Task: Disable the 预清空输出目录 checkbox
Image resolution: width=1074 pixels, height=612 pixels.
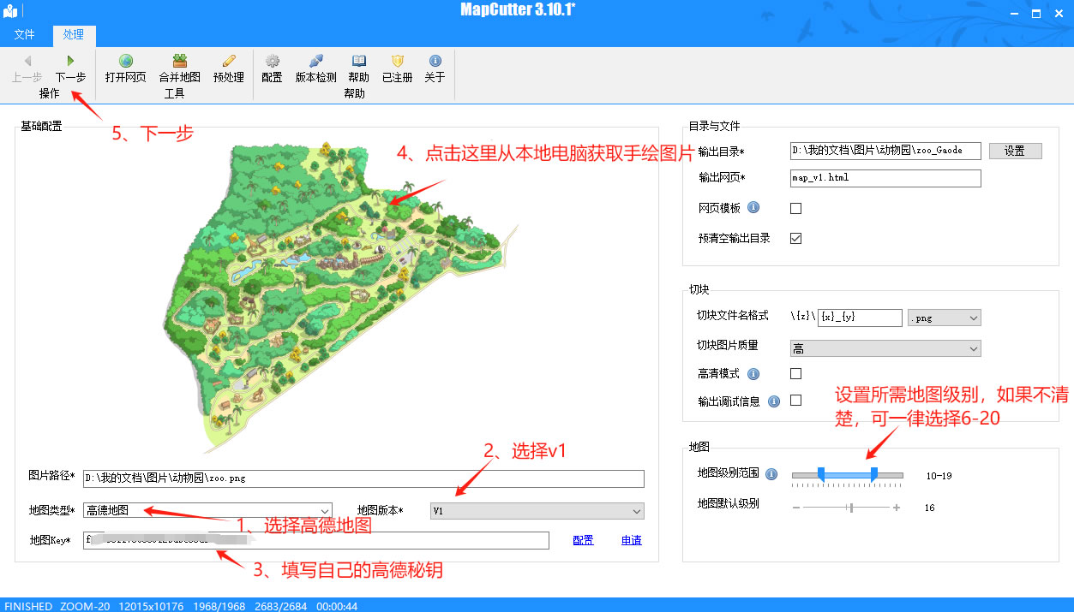Action: click(795, 238)
